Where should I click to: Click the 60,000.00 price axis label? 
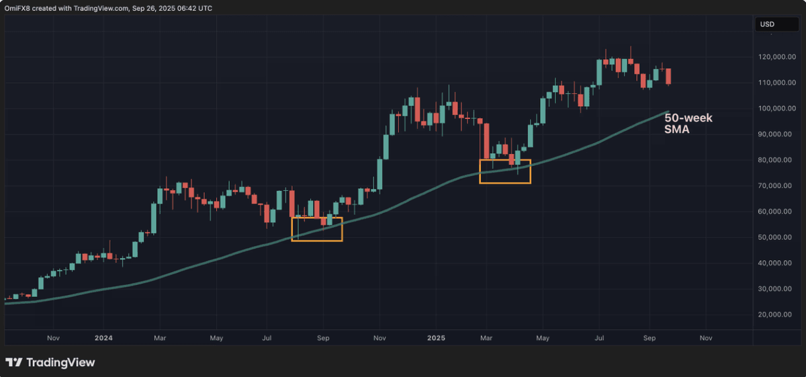coord(776,212)
